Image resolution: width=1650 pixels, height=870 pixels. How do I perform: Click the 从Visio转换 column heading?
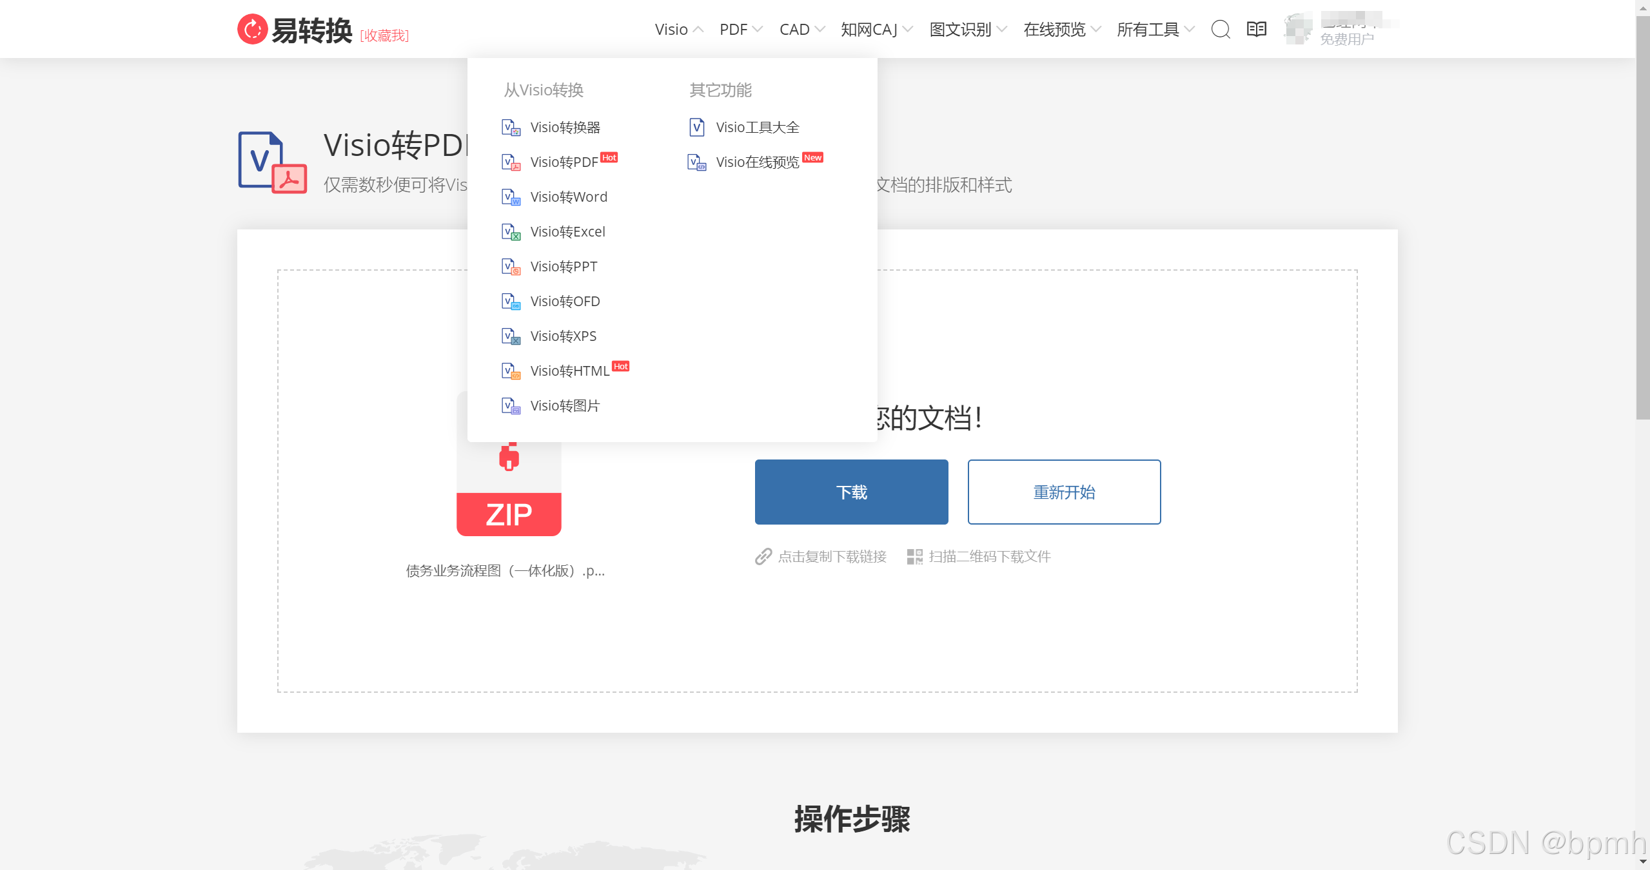[544, 90]
